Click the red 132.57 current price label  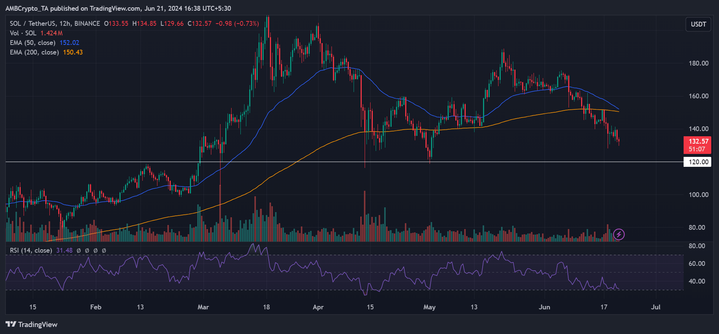697,145
